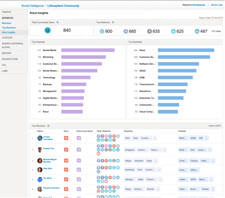225x198 pixels.
Task: Go to the Top Members sidebar link
Action: pyautogui.click(x=9, y=28)
